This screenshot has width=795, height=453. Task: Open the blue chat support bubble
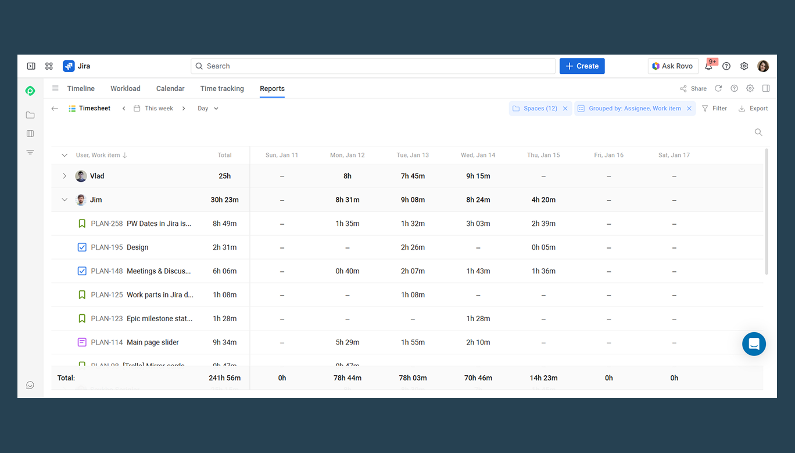[x=754, y=344]
